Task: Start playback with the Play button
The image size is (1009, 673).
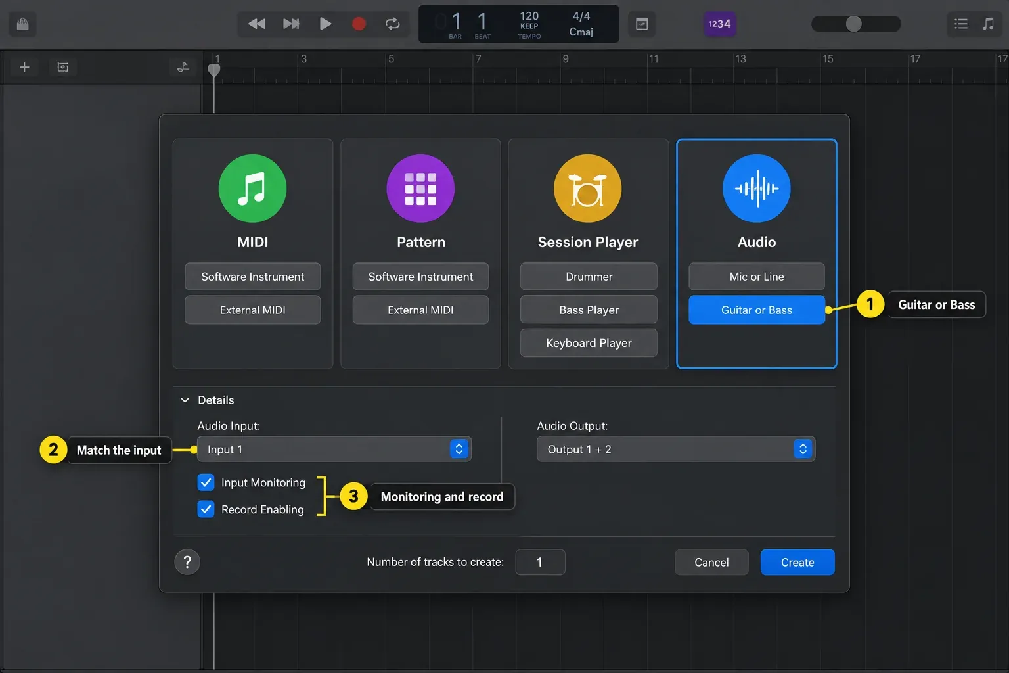Action: point(325,24)
